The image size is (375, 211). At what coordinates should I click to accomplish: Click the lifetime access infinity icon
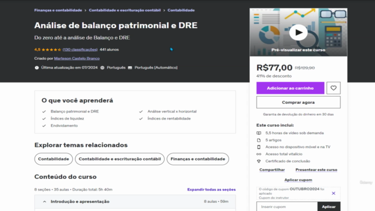(259, 154)
